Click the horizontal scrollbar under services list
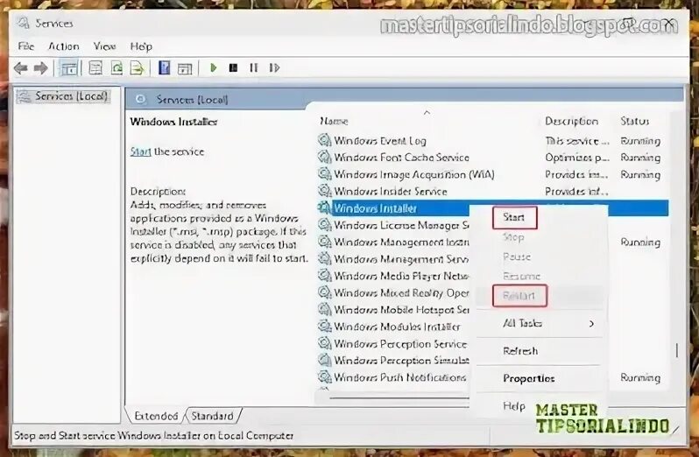Image resolution: width=699 pixels, height=457 pixels. coord(399,397)
